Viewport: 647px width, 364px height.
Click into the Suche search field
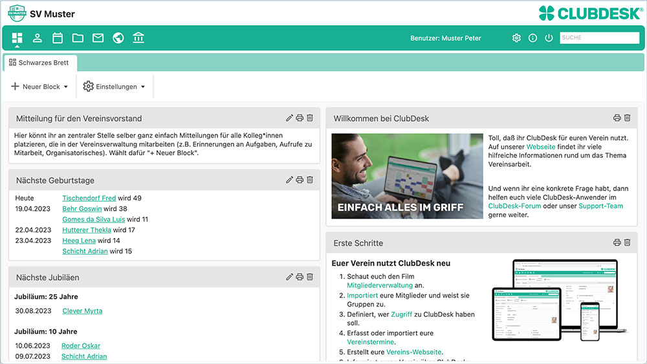tap(600, 37)
